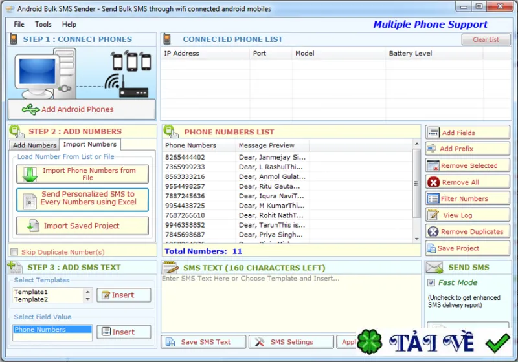Uncheck the Fast Mode checkbox
The height and width of the screenshot is (362, 518).
tap(431, 282)
